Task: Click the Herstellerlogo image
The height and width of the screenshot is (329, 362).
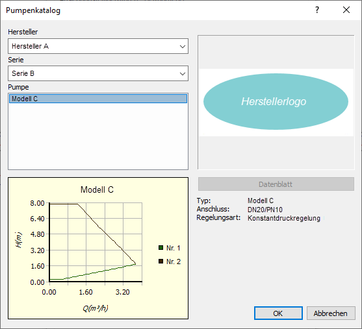Action: click(x=276, y=102)
